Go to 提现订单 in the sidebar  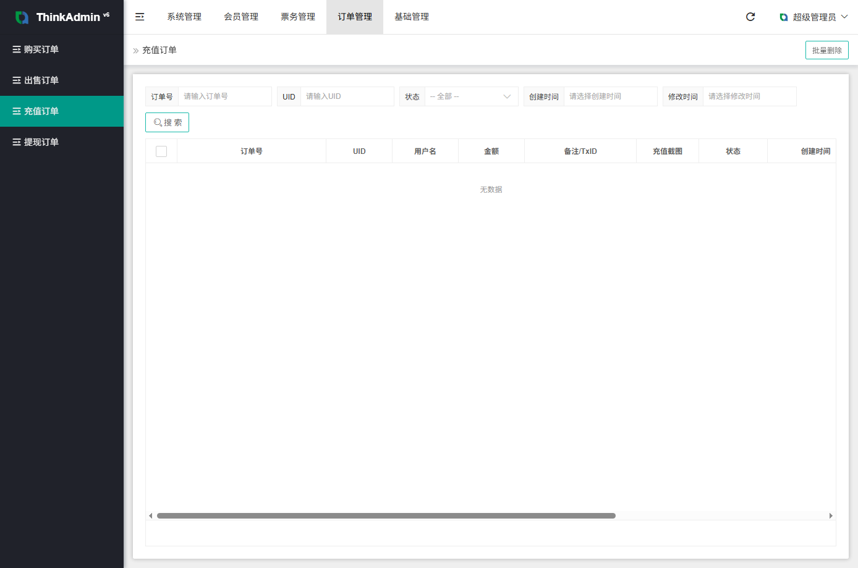(x=62, y=142)
